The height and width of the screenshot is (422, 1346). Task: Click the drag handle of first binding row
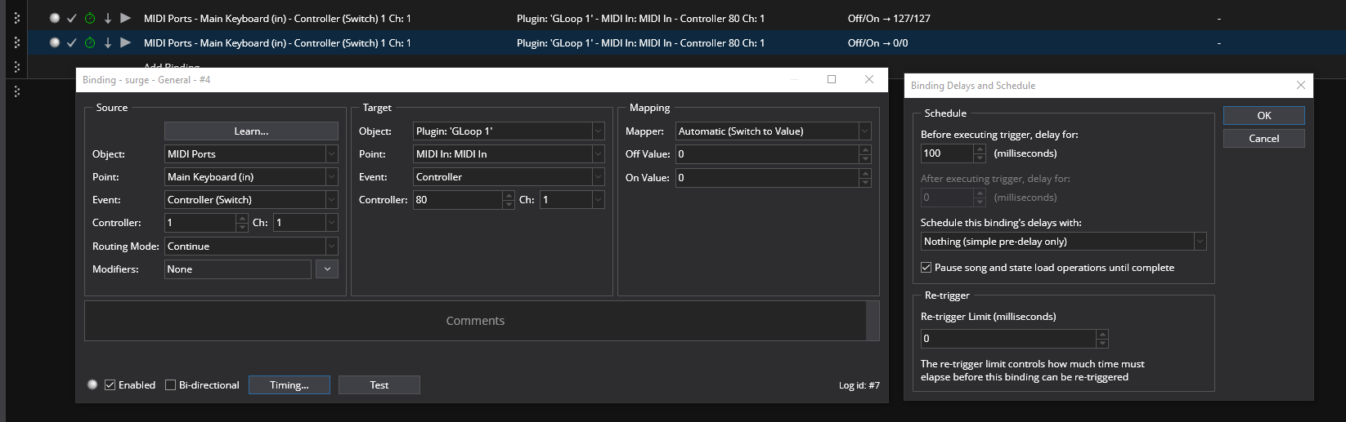17,18
